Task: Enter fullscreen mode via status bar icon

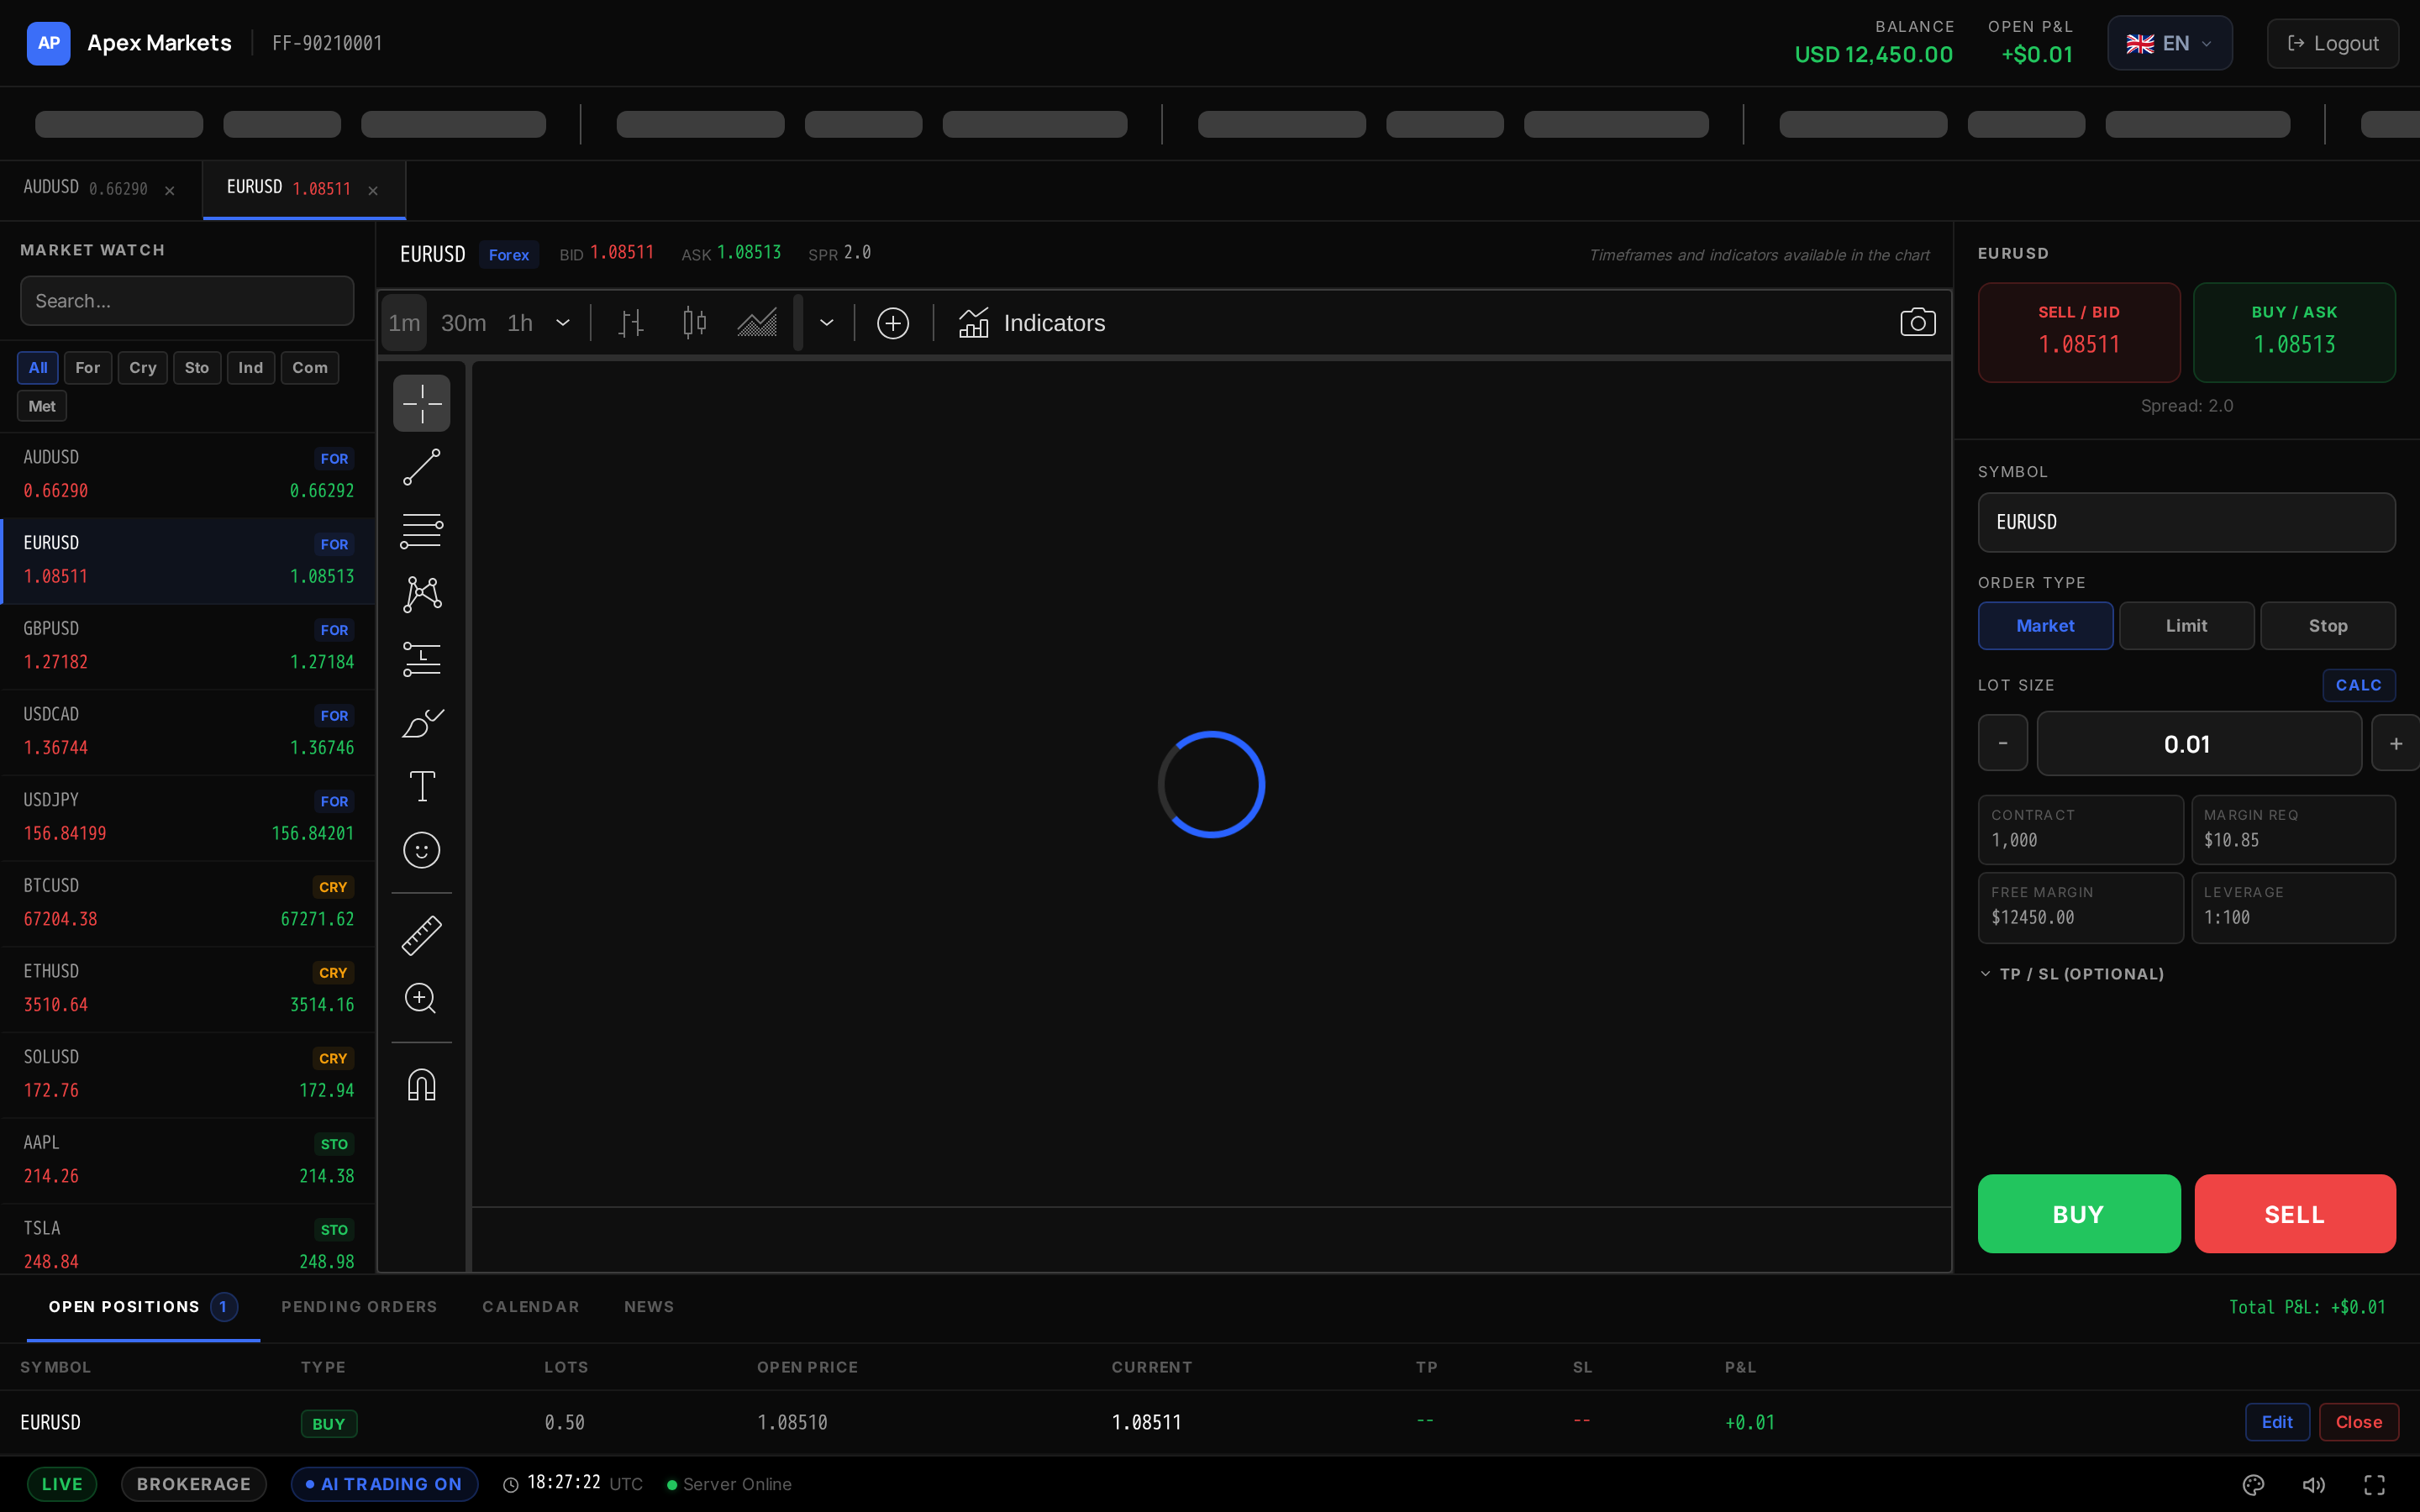Action: [x=2374, y=1484]
